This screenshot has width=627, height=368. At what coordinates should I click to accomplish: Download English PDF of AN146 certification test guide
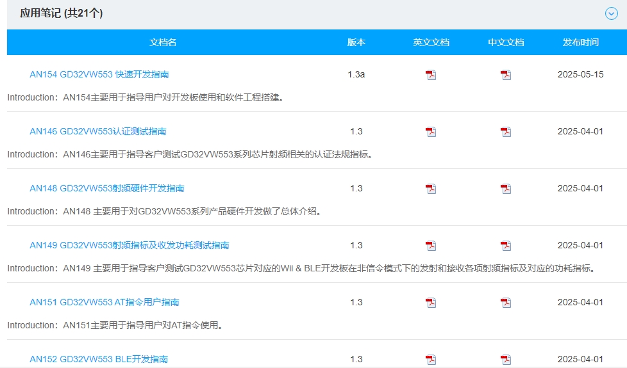click(431, 132)
